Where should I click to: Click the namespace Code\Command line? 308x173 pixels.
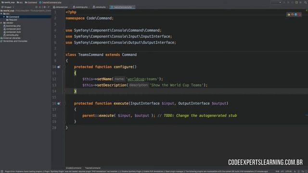click(x=90, y=18)
